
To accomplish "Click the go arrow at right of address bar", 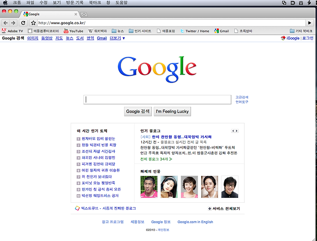I will [x=310, y=23].
